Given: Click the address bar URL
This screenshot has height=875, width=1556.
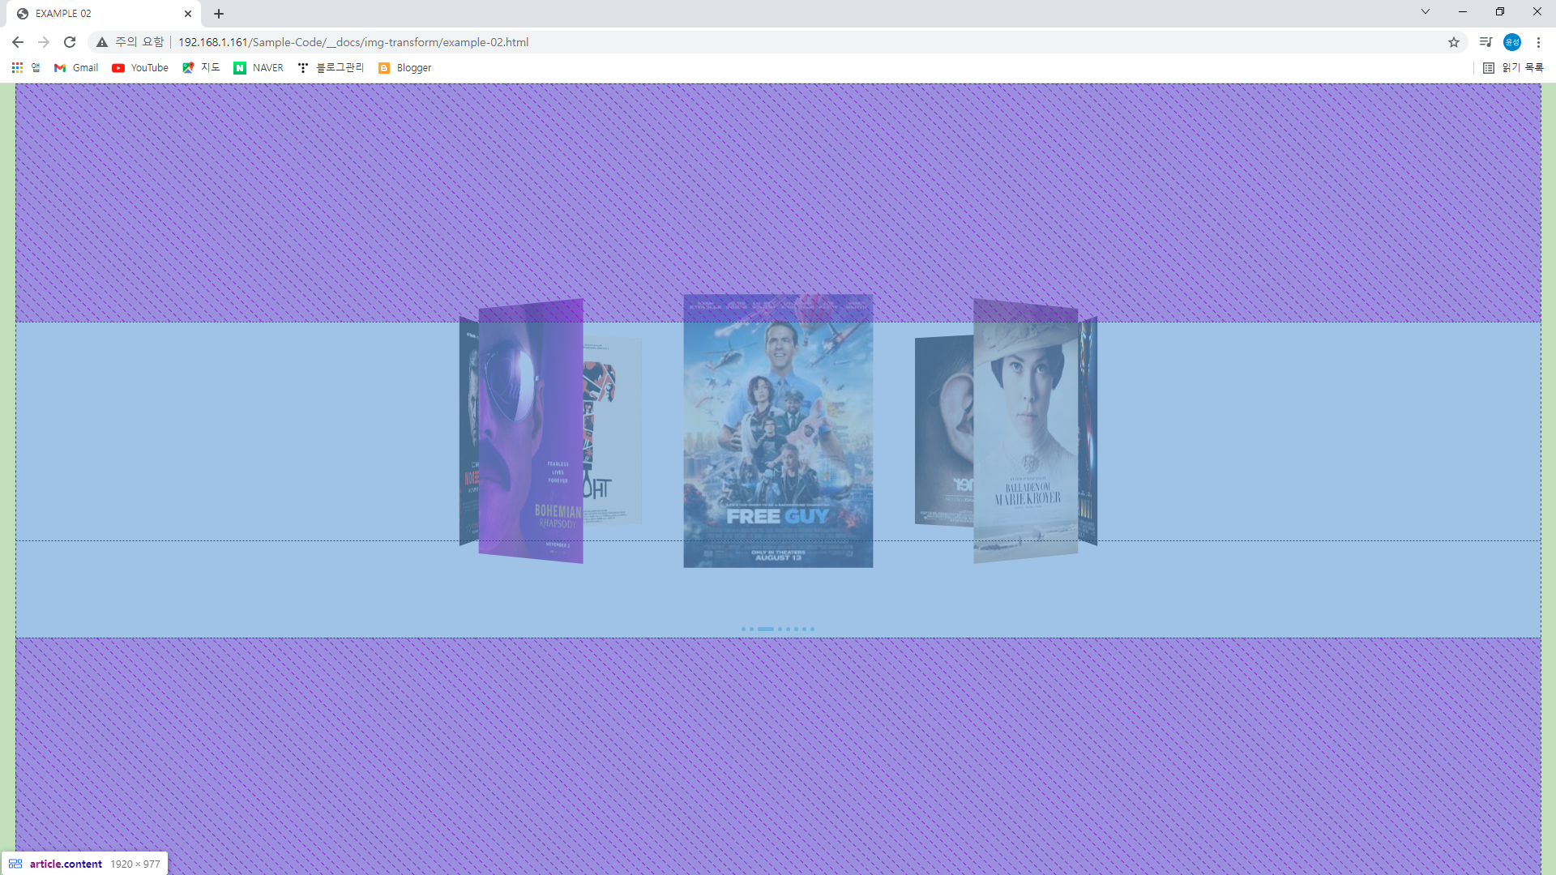Looking at the screenshot, I should pos(353,42).
